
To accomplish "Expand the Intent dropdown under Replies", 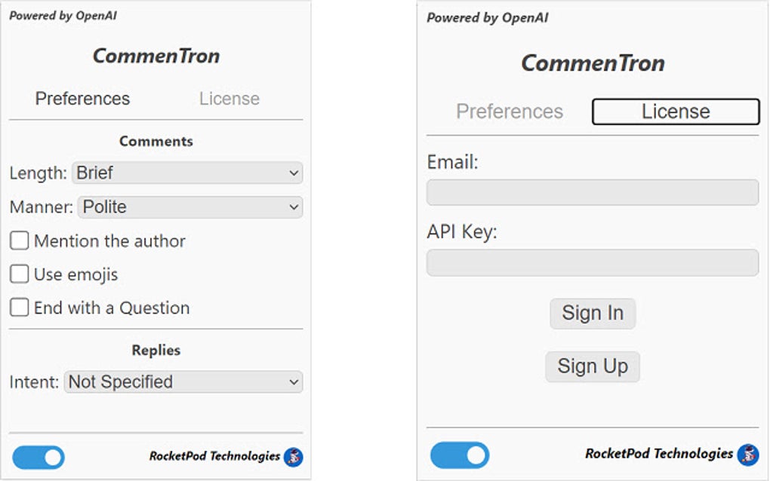I will [182, 381].
